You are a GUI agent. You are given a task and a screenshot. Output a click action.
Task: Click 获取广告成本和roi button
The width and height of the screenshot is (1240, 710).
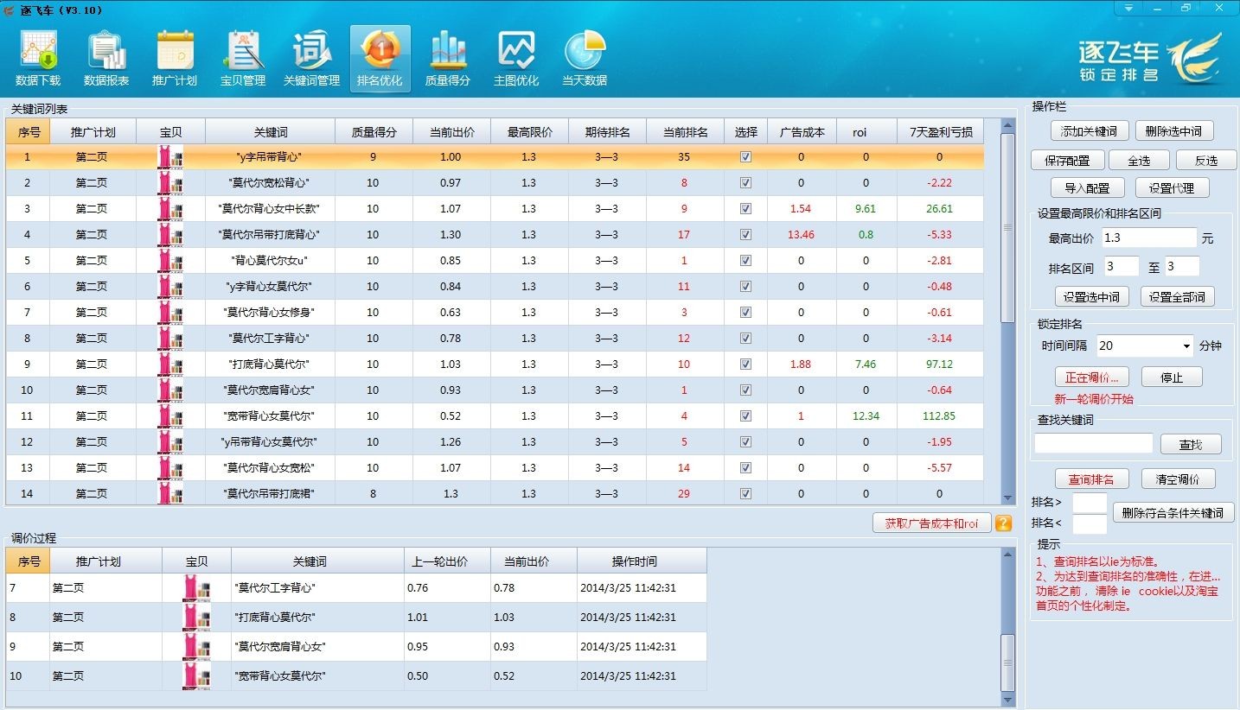tap(931, 523)
